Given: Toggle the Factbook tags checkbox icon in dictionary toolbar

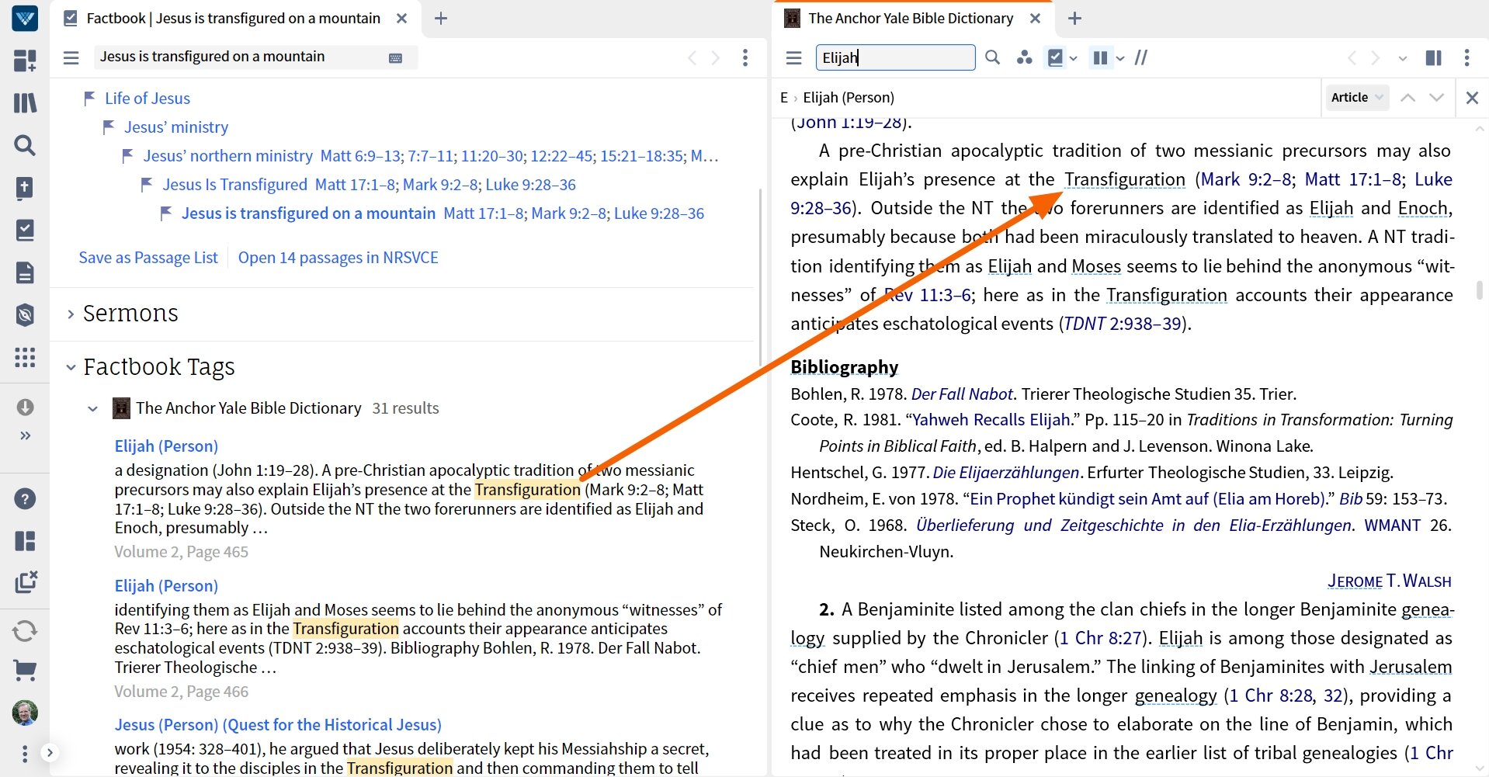Looking at the screenshot, I should tap(1055, 57).
